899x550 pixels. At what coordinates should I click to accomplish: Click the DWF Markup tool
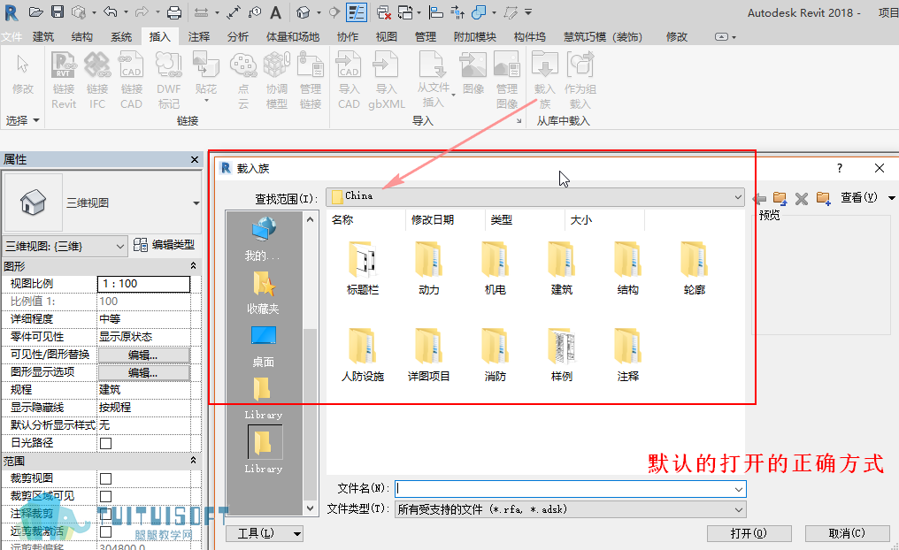pyautogui.click(x=168, y=80)
